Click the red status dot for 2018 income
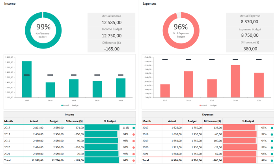The height and width of the screenshot is (166, 276). coord(134,134)
